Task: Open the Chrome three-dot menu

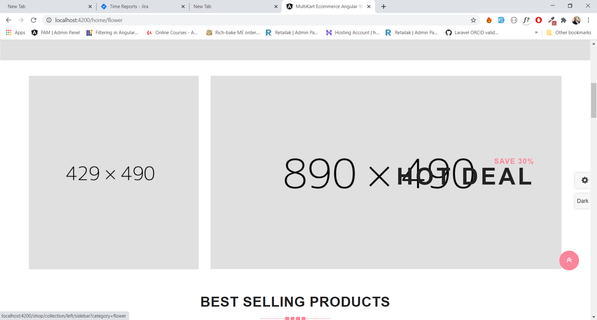Action: click(x=588, y=20)
